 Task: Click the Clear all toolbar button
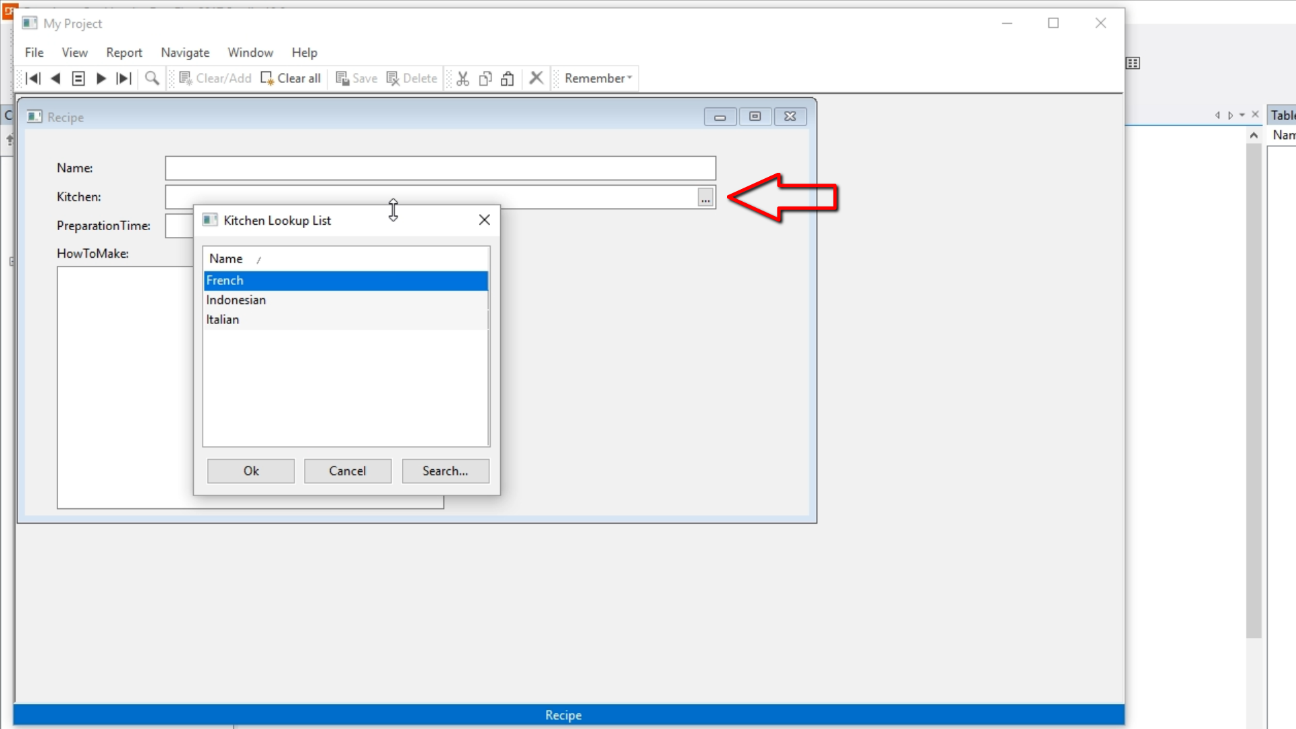pos(291,78)
